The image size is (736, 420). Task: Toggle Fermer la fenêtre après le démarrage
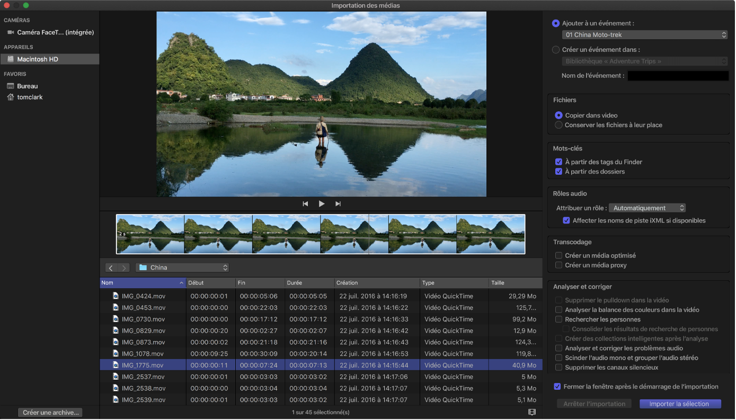557,387
